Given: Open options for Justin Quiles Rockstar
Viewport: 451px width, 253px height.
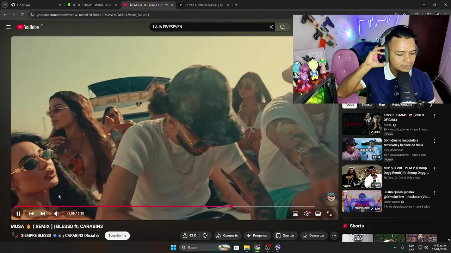Looking at the screenshot, I should [x=434, y=193].
